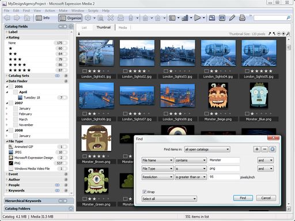Viewport: 295px width, 221px height.
Task: Click the remove criteria minus button
Action: (x=264, y=149)
